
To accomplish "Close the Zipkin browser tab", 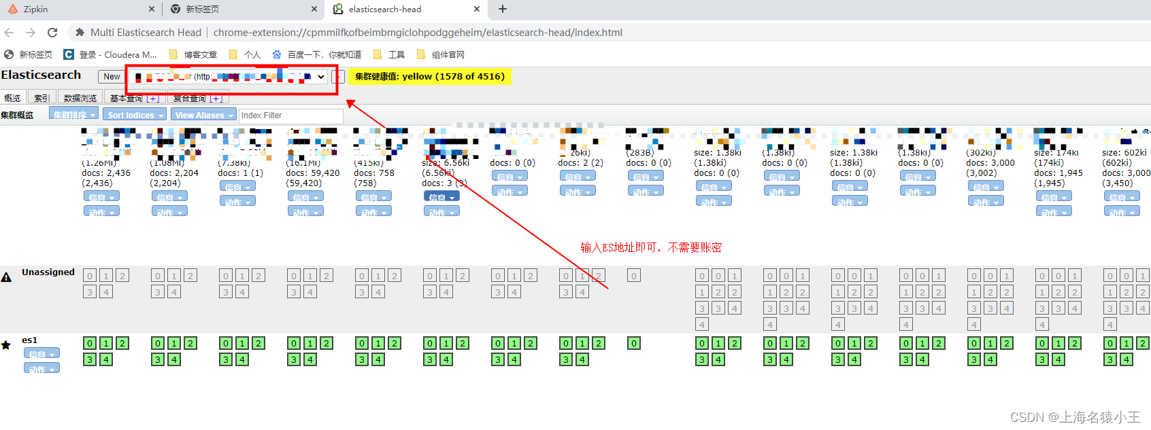I will pos(151,9).
